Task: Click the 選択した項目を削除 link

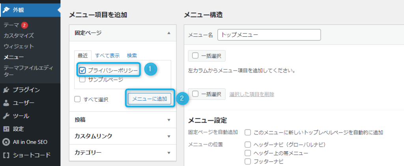Action: [252, 94]
